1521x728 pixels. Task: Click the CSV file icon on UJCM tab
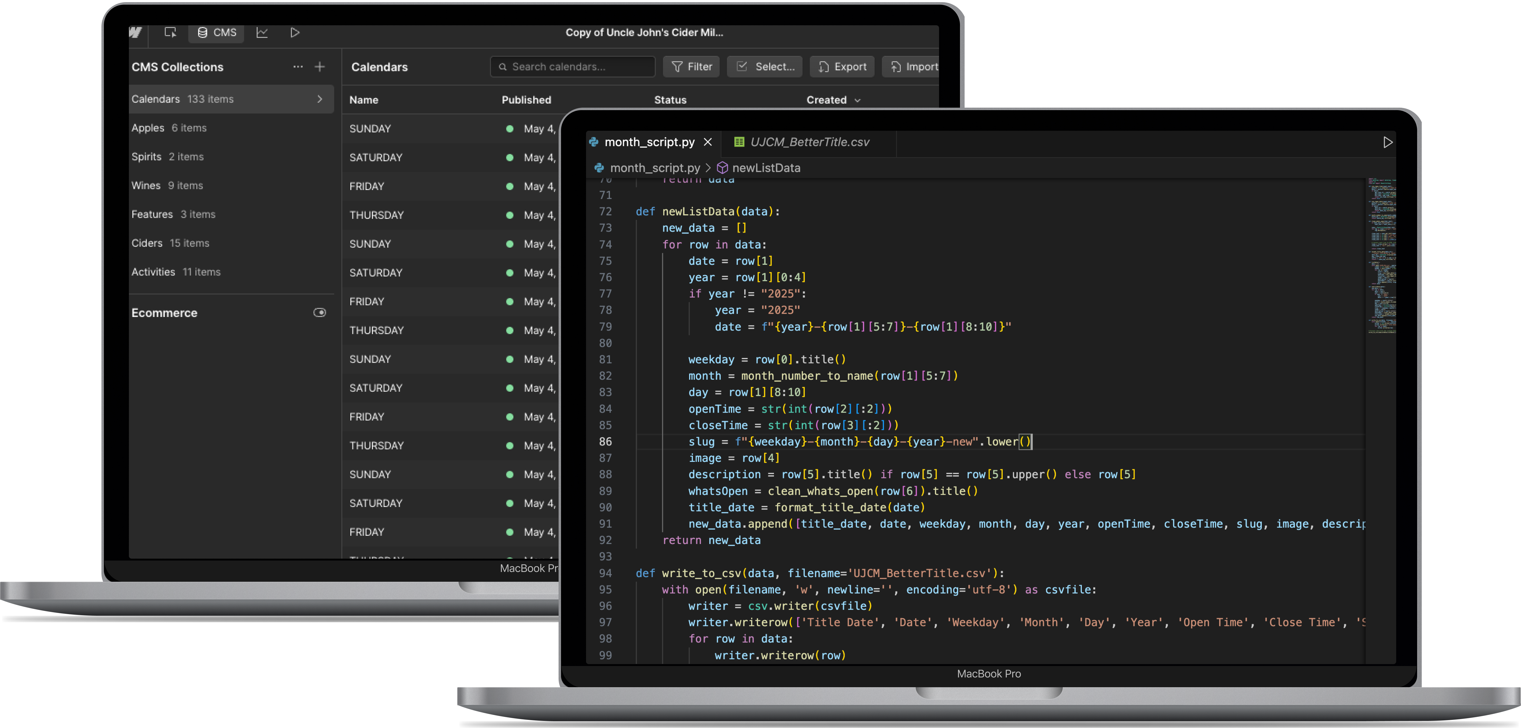739,142
